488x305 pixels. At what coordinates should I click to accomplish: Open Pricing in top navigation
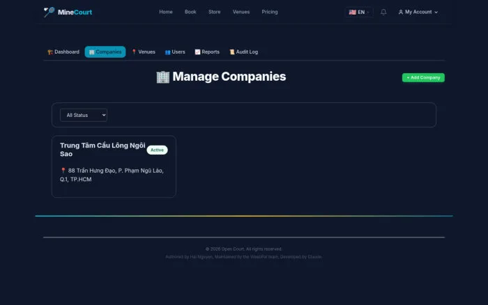(x=270, y=12)
